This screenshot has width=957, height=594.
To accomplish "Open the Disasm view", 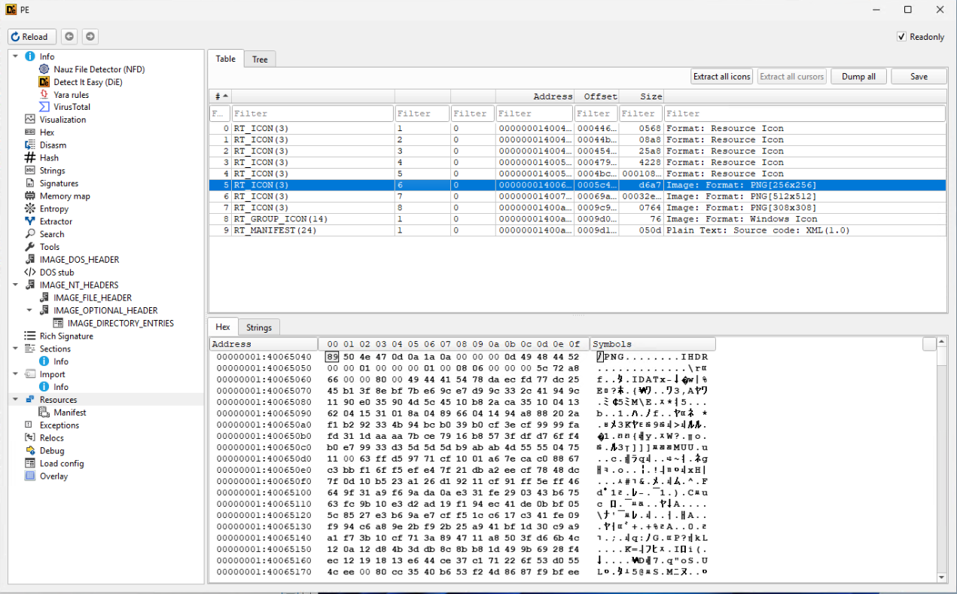I will pos(53,145).
